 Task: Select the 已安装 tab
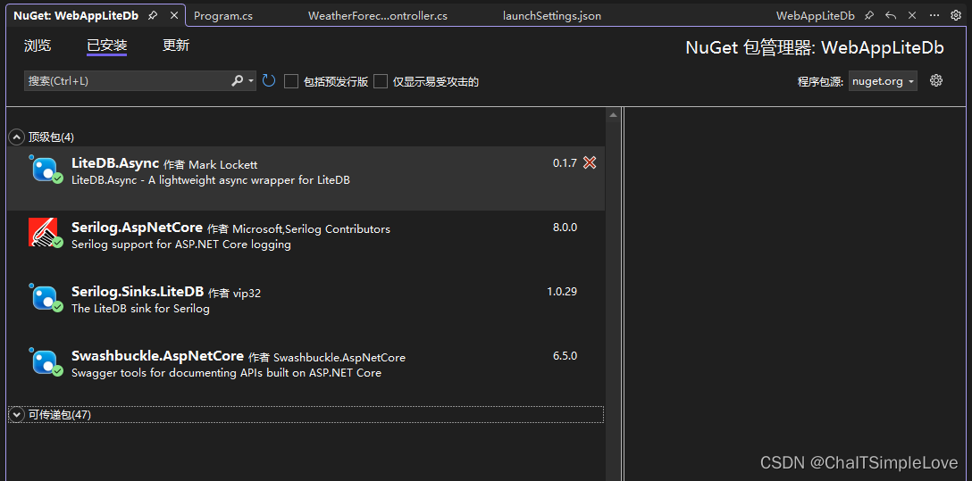(106, 46)
